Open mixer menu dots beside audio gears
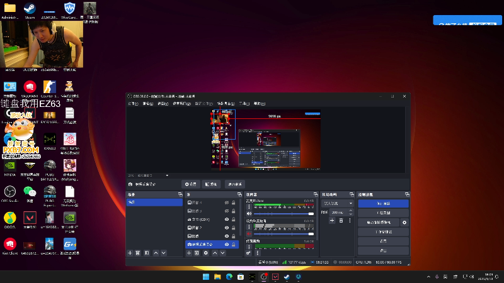The width and height of the screenshot is (504, 283). click(x=257, y=253)
